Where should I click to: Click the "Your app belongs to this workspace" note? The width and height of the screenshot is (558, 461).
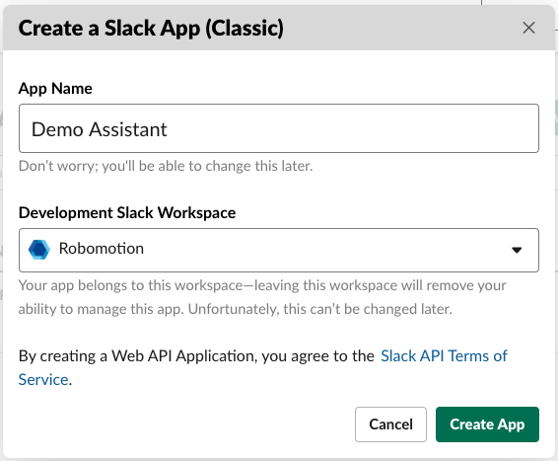(262, 297)
